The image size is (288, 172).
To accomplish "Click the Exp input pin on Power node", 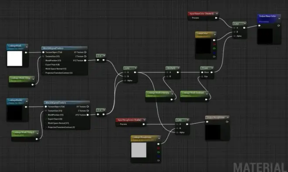I will [x=202, y=76].
